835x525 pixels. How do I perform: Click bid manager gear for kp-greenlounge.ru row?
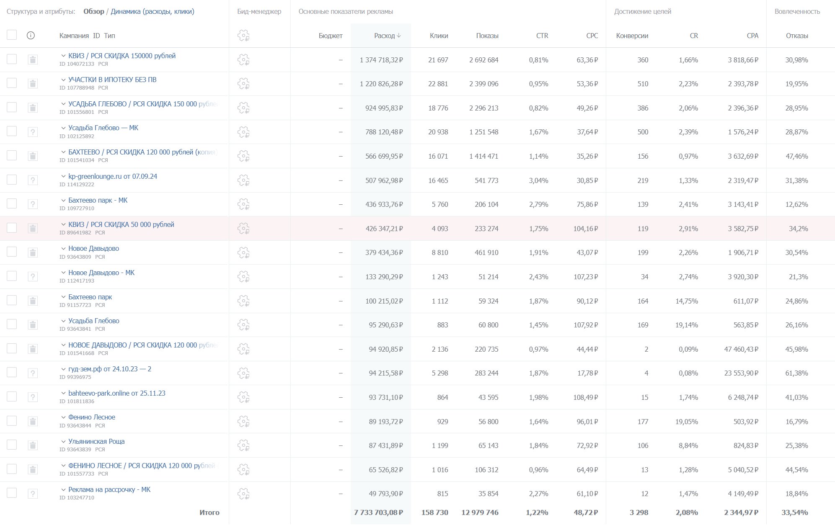(243, 180)
